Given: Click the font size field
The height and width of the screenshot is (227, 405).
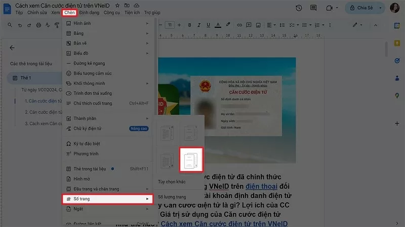Looking at the screenshot, I should (x=170, y=25).
